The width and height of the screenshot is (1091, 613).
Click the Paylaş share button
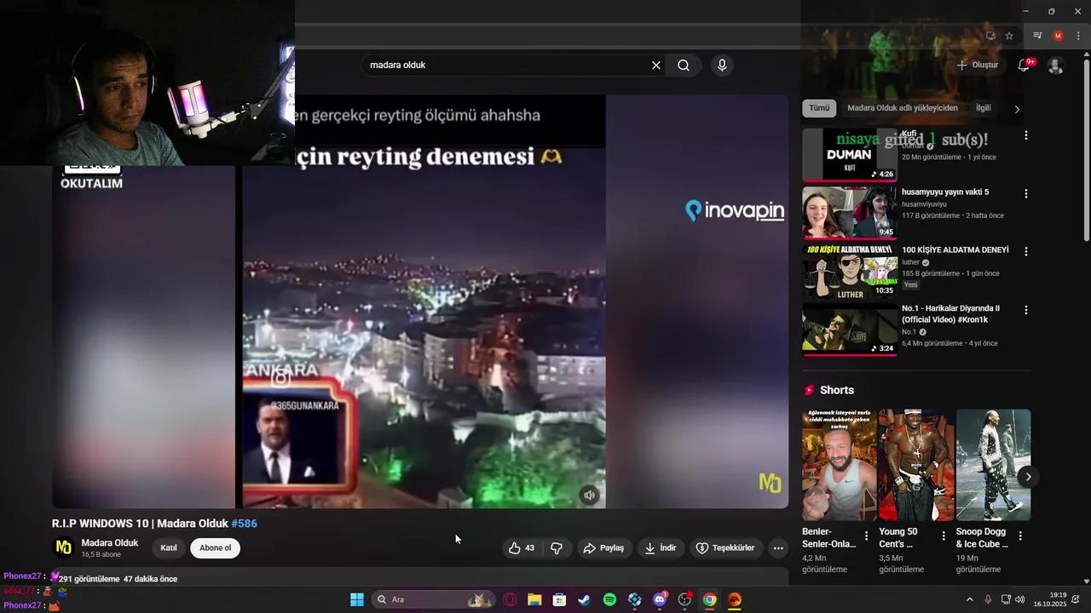(603, 548)
